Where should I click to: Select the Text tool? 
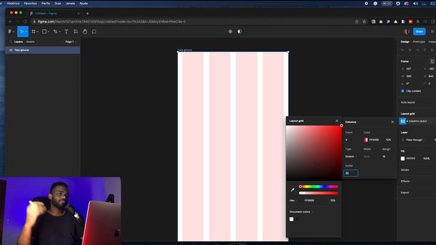[66, 32]
